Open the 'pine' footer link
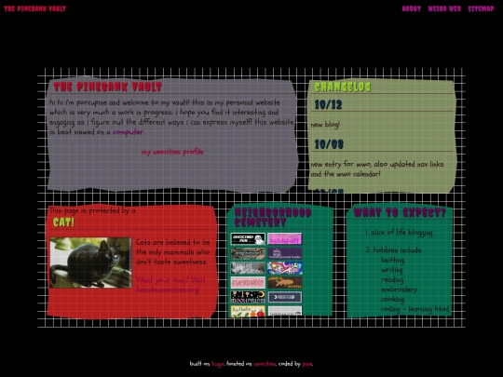This screenshot has height=377, width=503. [x=307, y=364]
